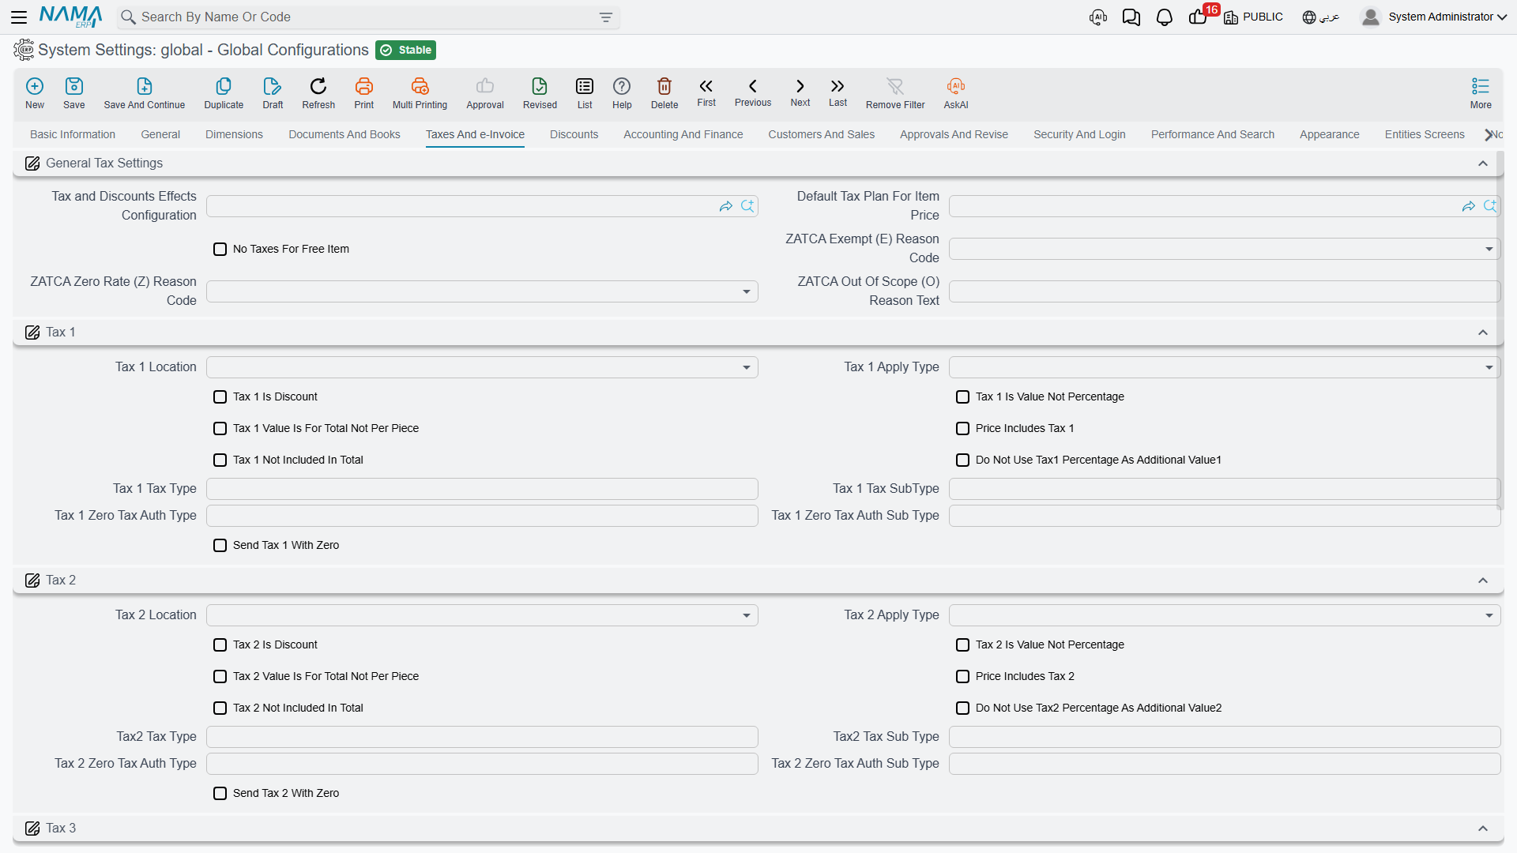Image resolution: width=1517 pixels, height=853 pixels.
Task: Toggle No Taxes For Free Item
Action: [x=220, y=250]
